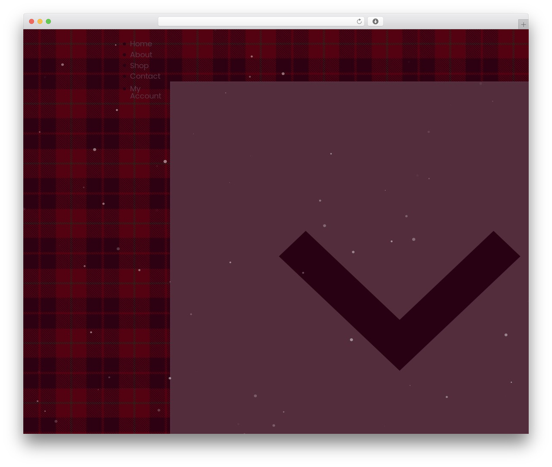Open a new browser tab
Image resolution: width=552 pixels, height=467 pixels.
[523, 25]
